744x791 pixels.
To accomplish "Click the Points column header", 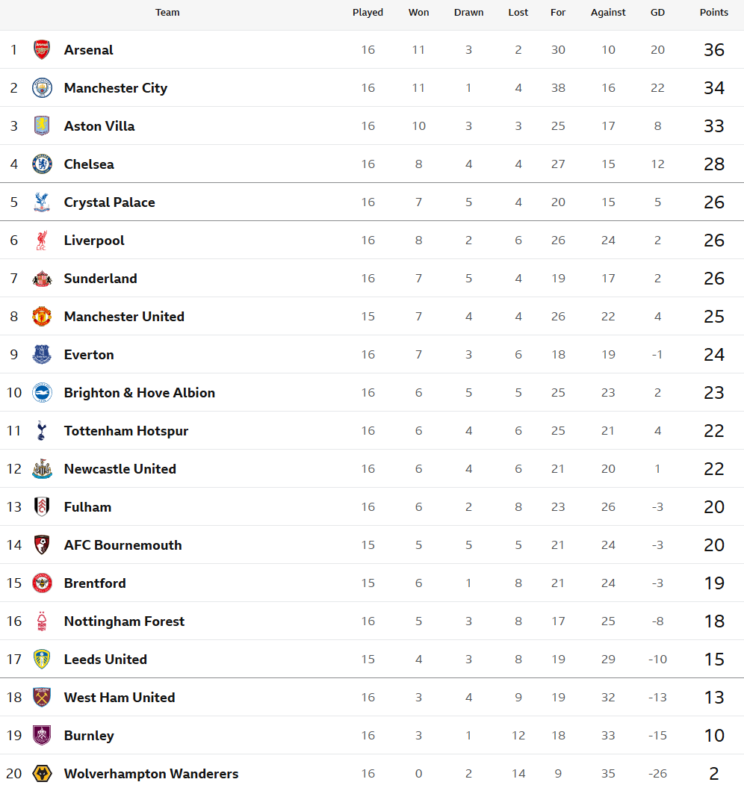I will (x=714, y=13).
